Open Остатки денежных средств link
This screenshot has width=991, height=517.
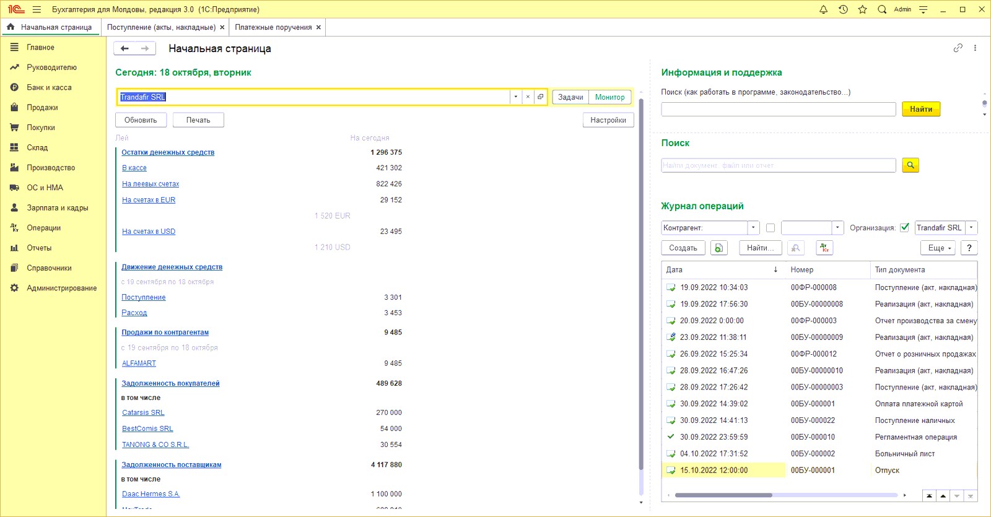[x=168, y=152]
